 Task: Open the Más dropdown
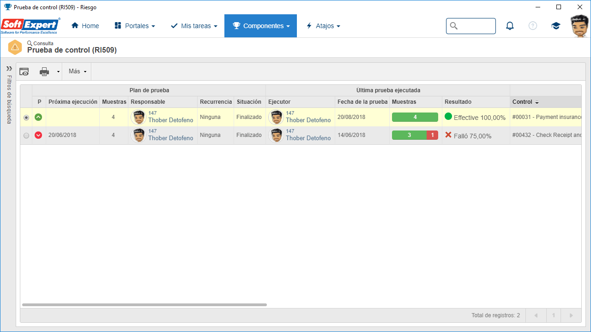tap(77, 71)
